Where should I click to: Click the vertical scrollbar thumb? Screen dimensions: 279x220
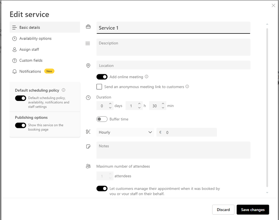[x=267, y=108]
